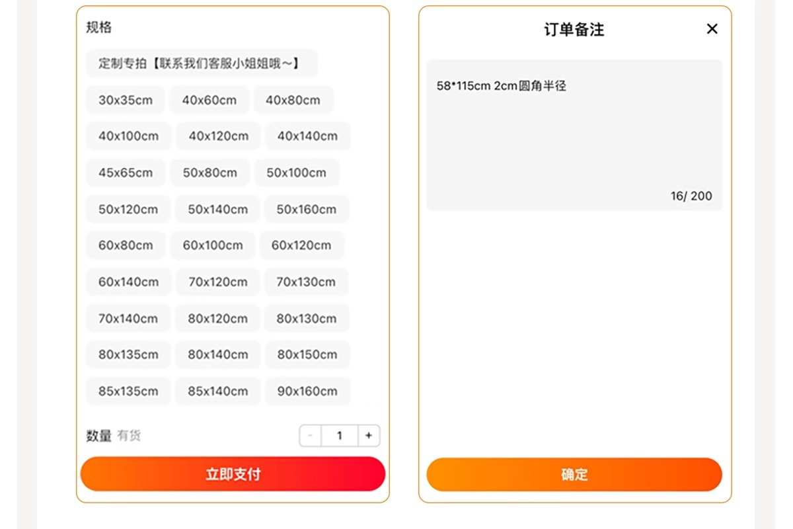Select the 定制专拍 custom size option
Viewport: 793px width, 529px height.
coord(202,63)
